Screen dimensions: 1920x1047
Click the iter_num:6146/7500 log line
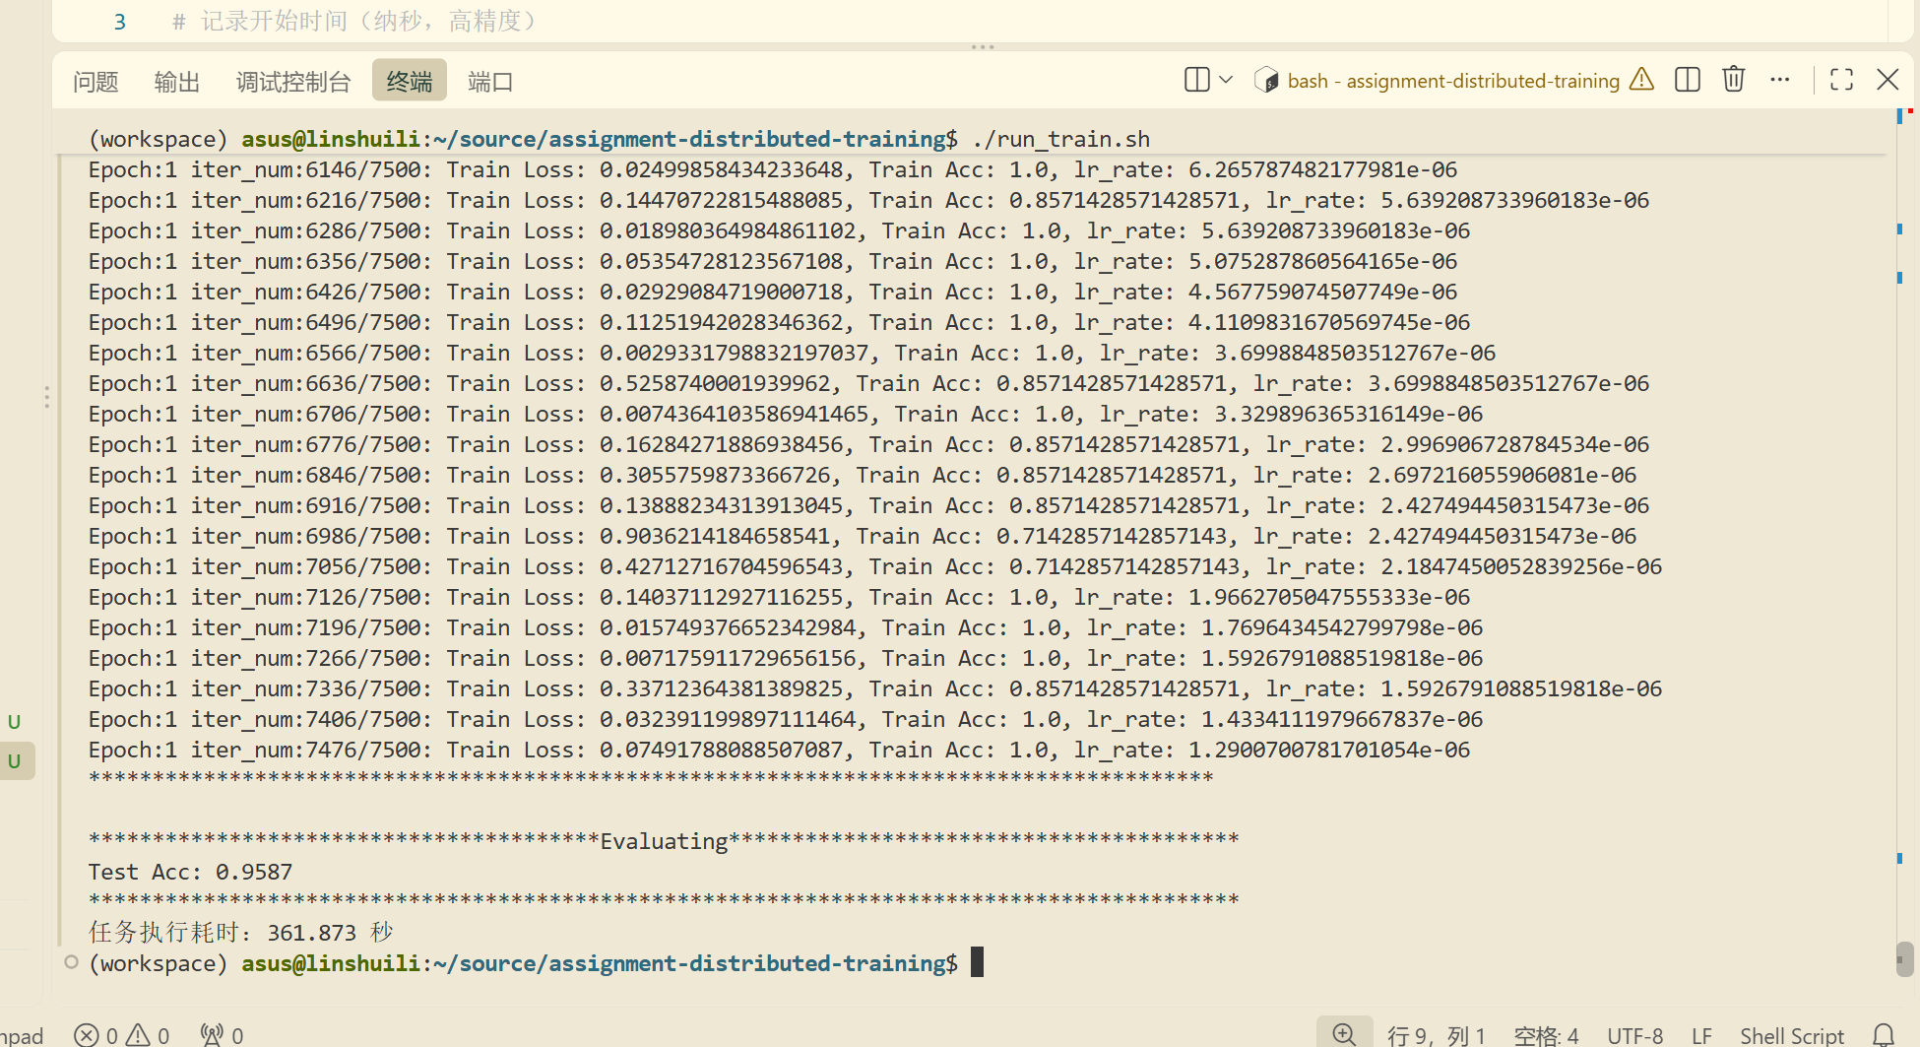coord(773,169)
